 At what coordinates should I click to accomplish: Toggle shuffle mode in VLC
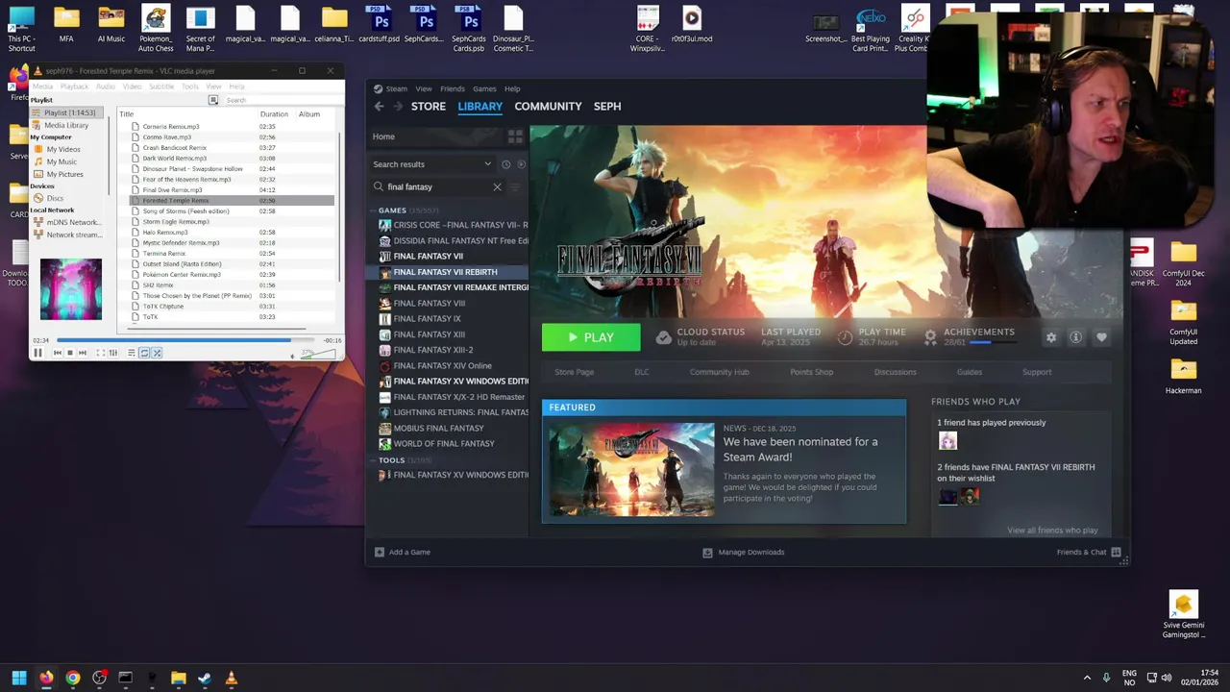[x=157, y=353]
